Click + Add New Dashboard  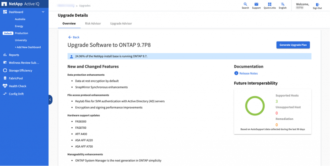[28, 47]
